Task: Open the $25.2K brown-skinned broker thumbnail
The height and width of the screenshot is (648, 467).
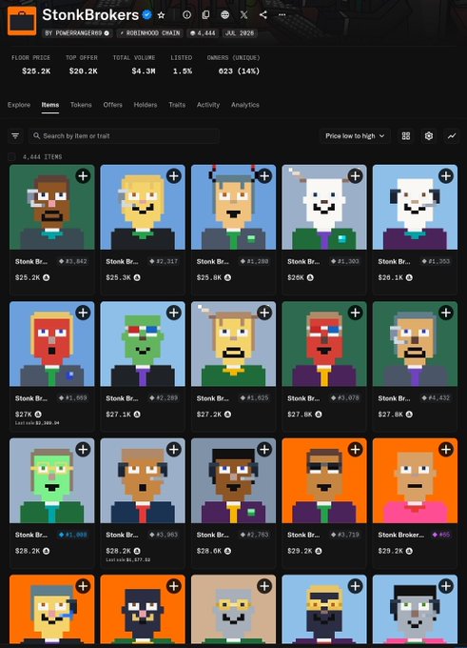Action: point(52,207)
